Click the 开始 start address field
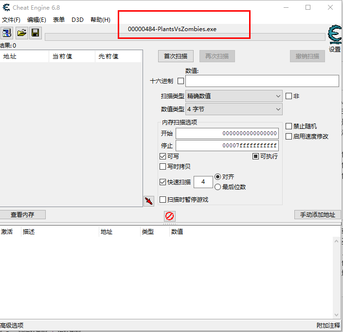This screenshot has height=332, width=343. (x=227, y=133)
